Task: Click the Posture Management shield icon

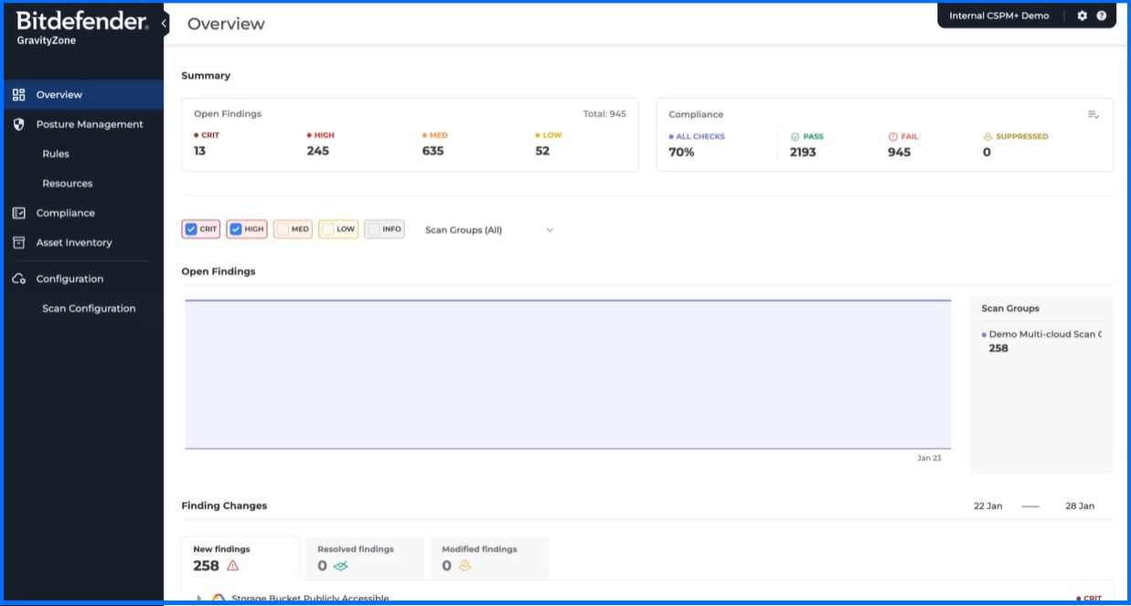Action: tap(18, 124)
